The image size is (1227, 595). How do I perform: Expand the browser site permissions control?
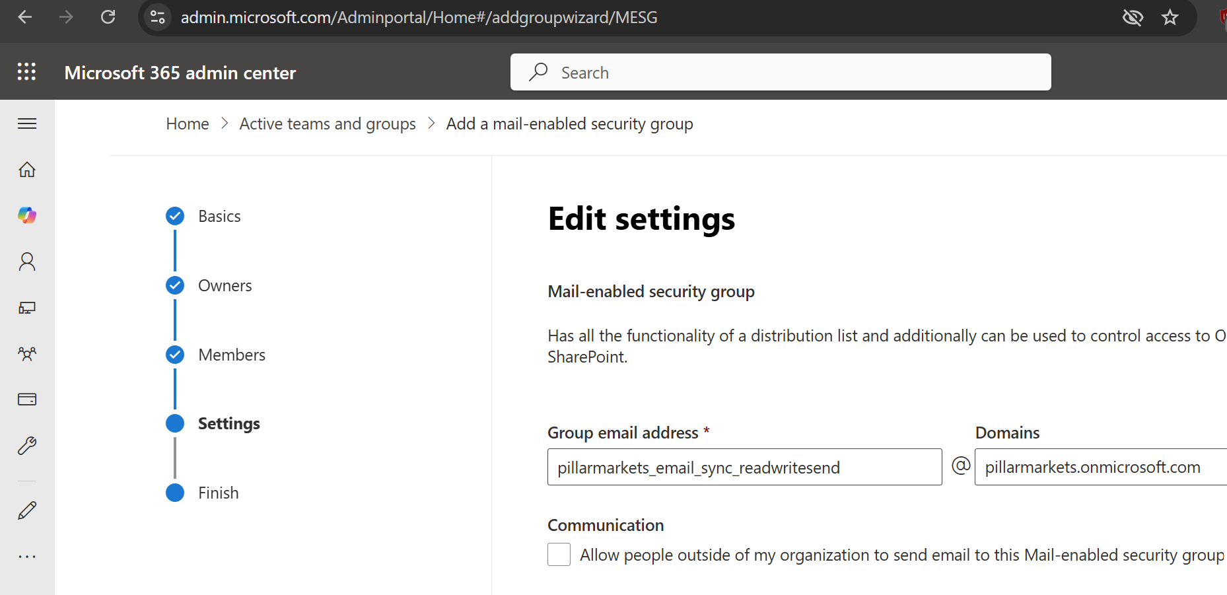tap(157, 17)
